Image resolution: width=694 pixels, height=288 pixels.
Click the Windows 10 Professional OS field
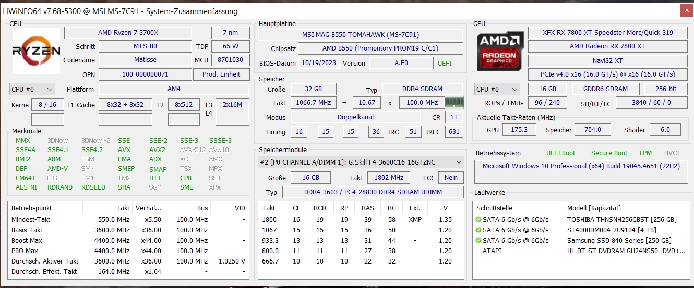580,172
